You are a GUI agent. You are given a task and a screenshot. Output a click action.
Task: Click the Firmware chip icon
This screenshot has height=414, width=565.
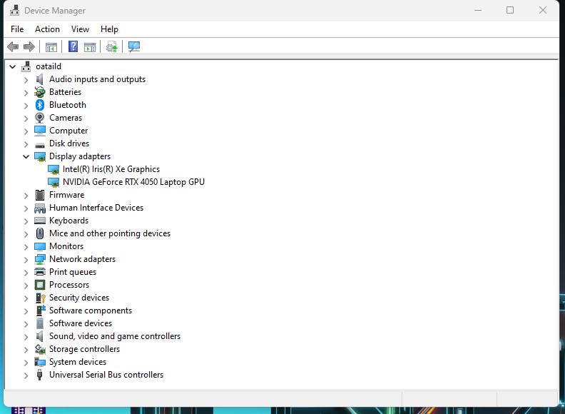[x=40, y=195]
